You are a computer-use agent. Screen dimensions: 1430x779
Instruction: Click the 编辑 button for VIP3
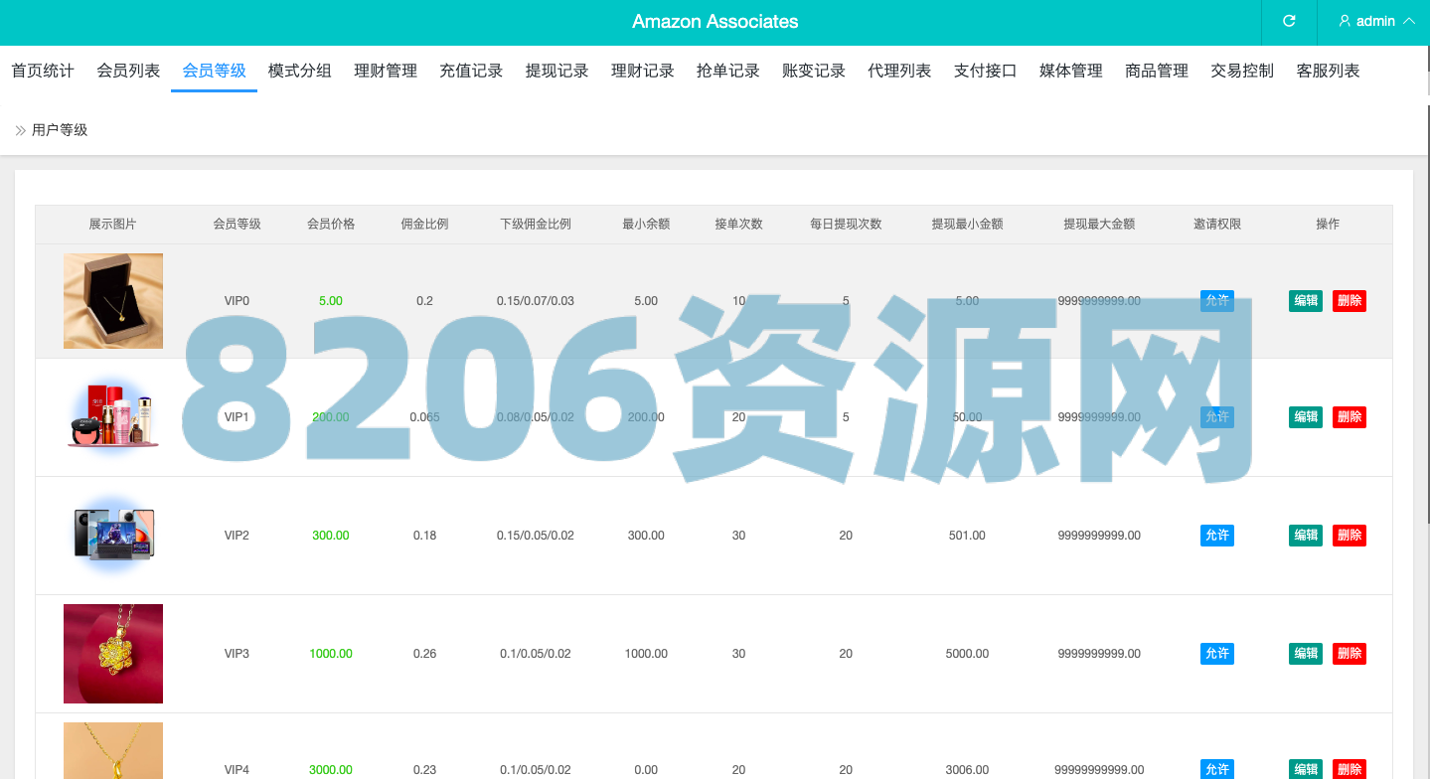pos(1306,654)
